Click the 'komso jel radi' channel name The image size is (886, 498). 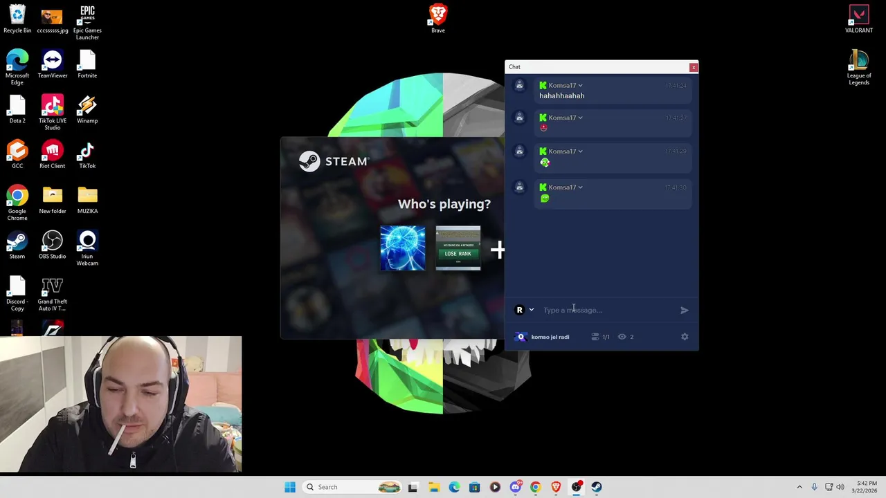(x=550, y=337)
